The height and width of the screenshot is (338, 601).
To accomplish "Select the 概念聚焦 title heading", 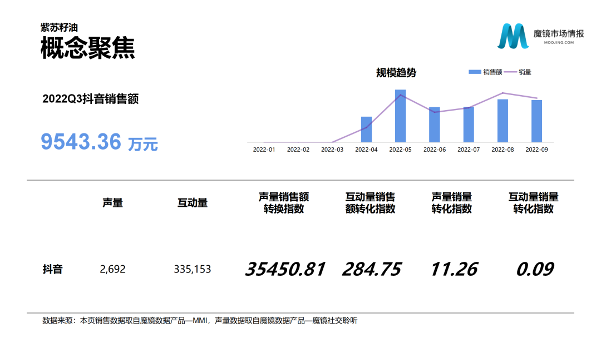I will click(88, 48).
